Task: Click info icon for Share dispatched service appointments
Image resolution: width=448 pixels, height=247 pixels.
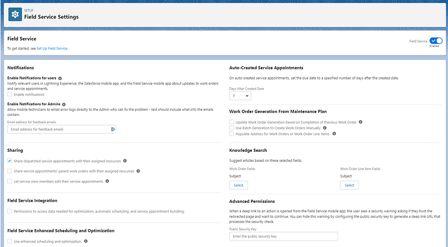Action: coord(125,161)
